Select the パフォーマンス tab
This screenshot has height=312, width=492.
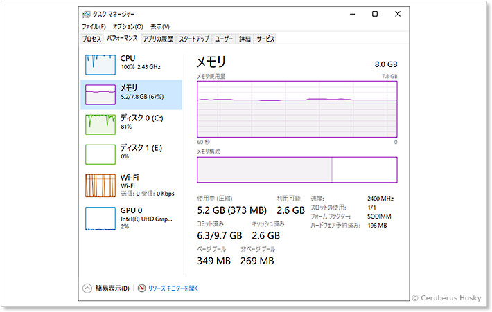(x=122, y=38)
